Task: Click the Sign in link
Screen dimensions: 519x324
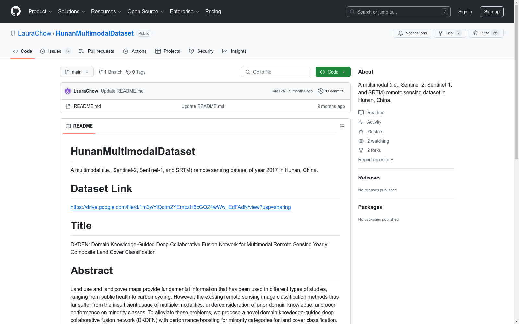Action: coord(465,12)
